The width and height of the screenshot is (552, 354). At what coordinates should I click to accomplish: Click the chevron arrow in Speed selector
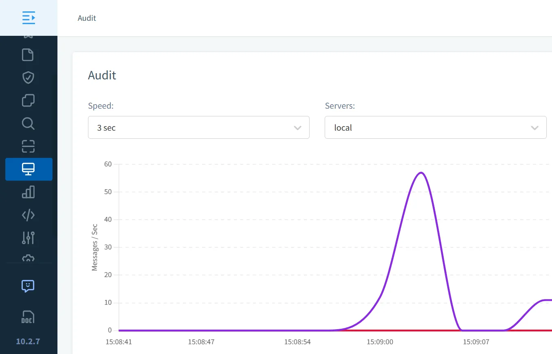[297, 128]
